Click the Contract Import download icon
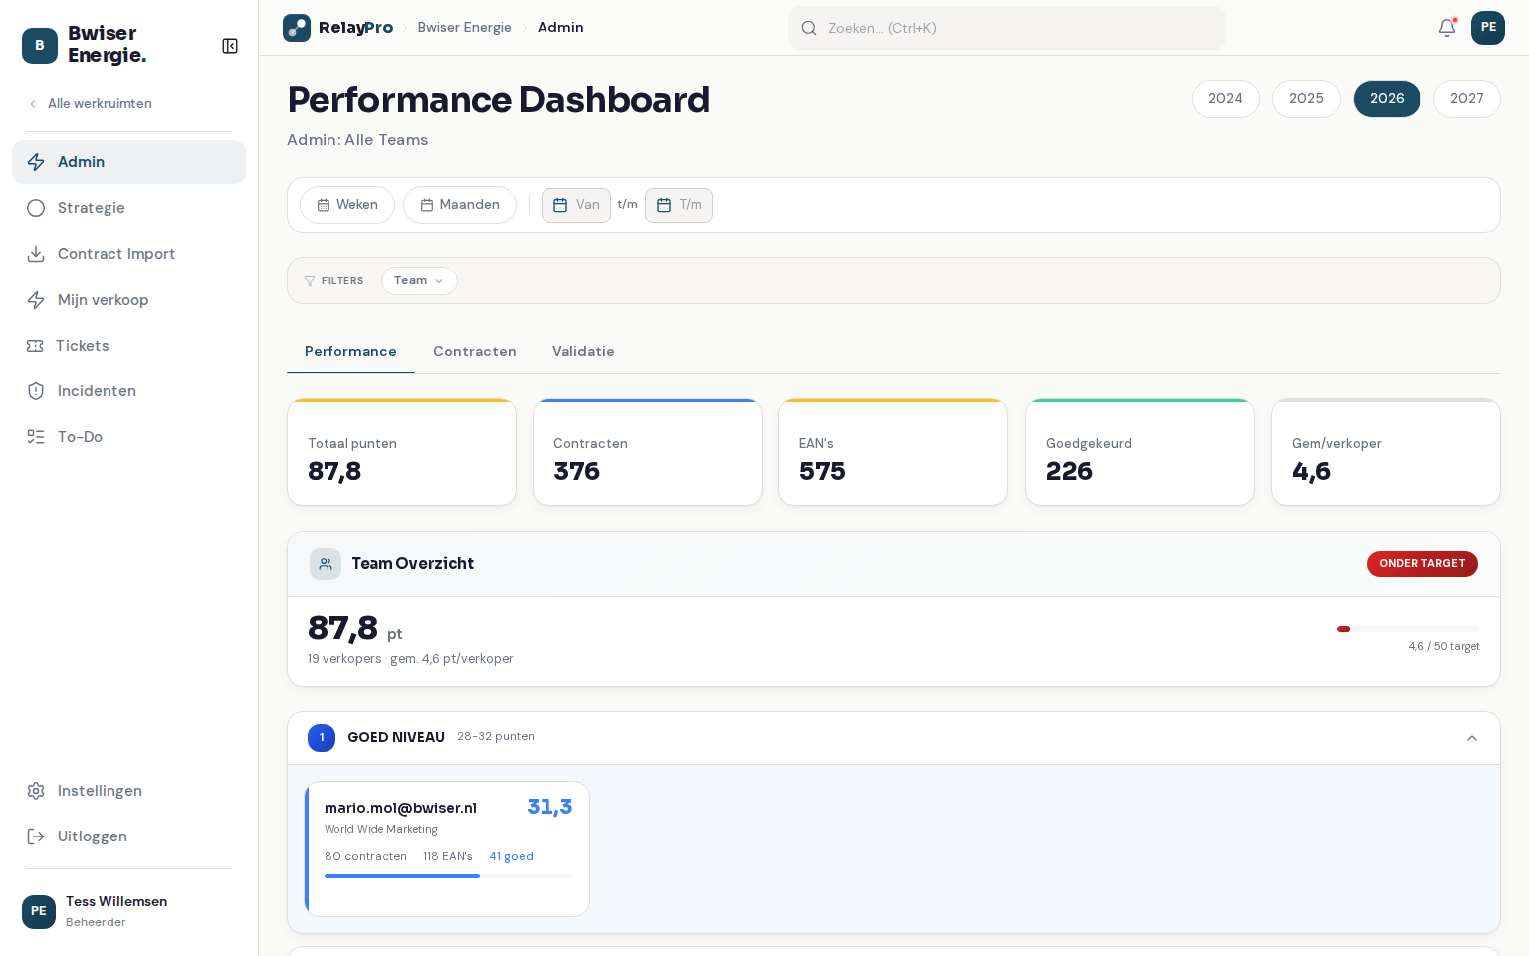The height and width of the screenshot is (956, 1529). pyautogui.click(x=36, y=254)
